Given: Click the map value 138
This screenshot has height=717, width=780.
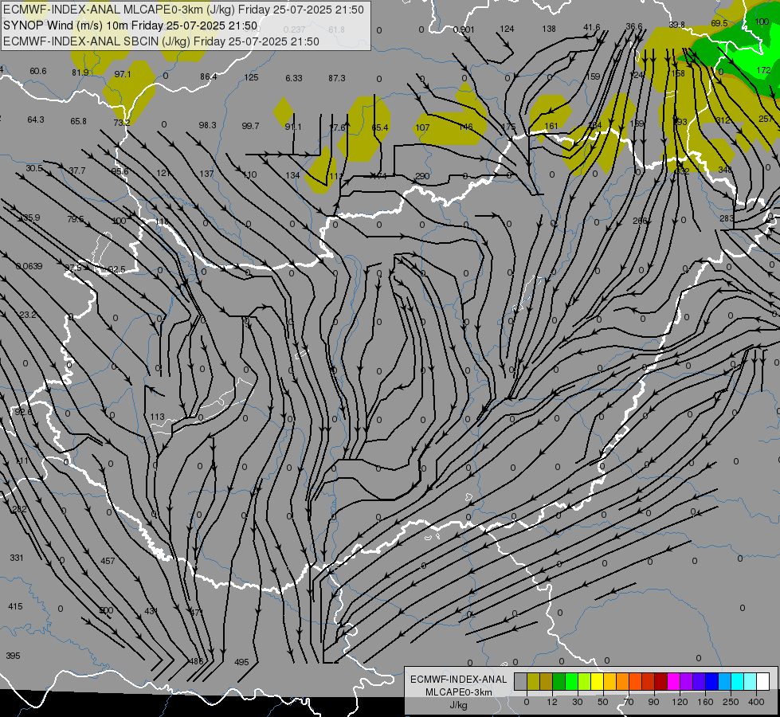Looking at the screenshot, I should point(549,29).
